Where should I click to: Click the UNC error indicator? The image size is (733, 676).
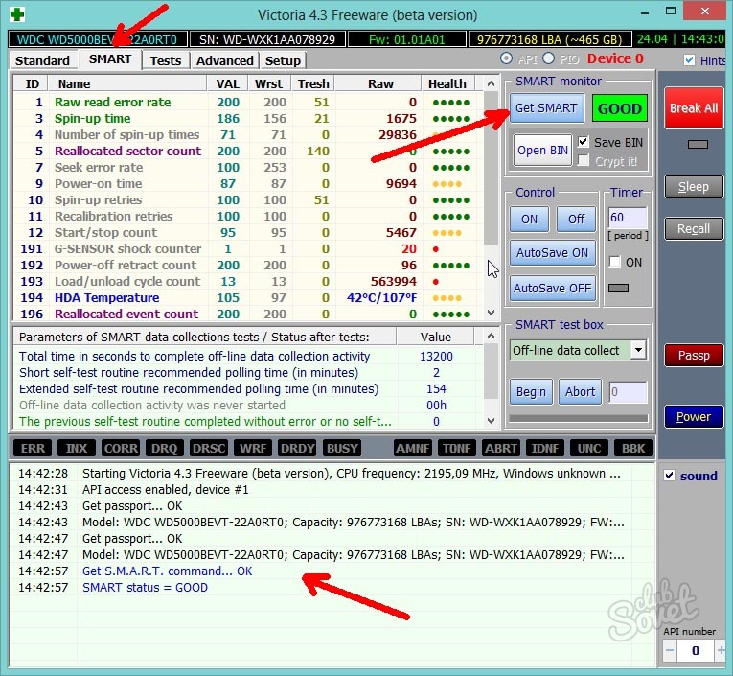(x=587, y=448)
